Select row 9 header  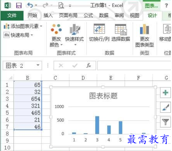(x=7, y=141)
